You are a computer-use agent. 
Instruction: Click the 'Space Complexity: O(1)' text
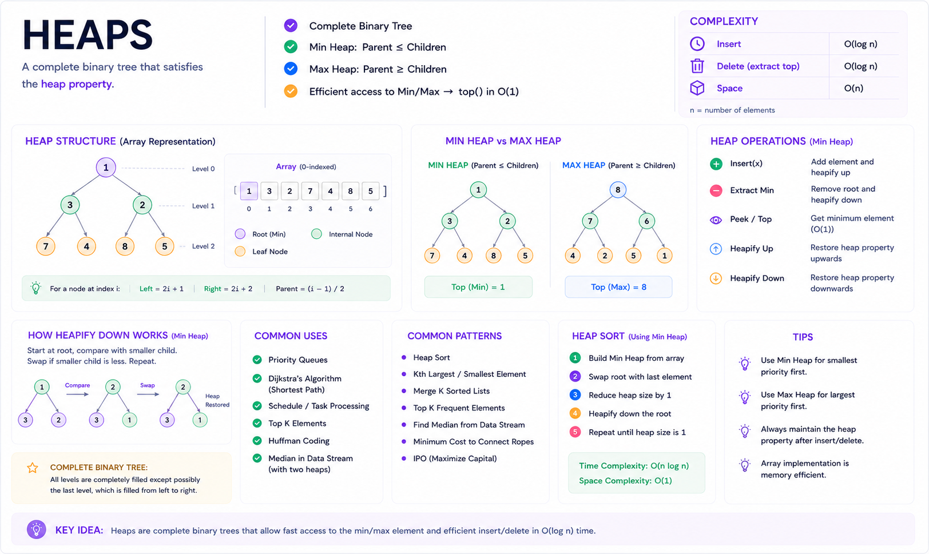tap(625, 481)
